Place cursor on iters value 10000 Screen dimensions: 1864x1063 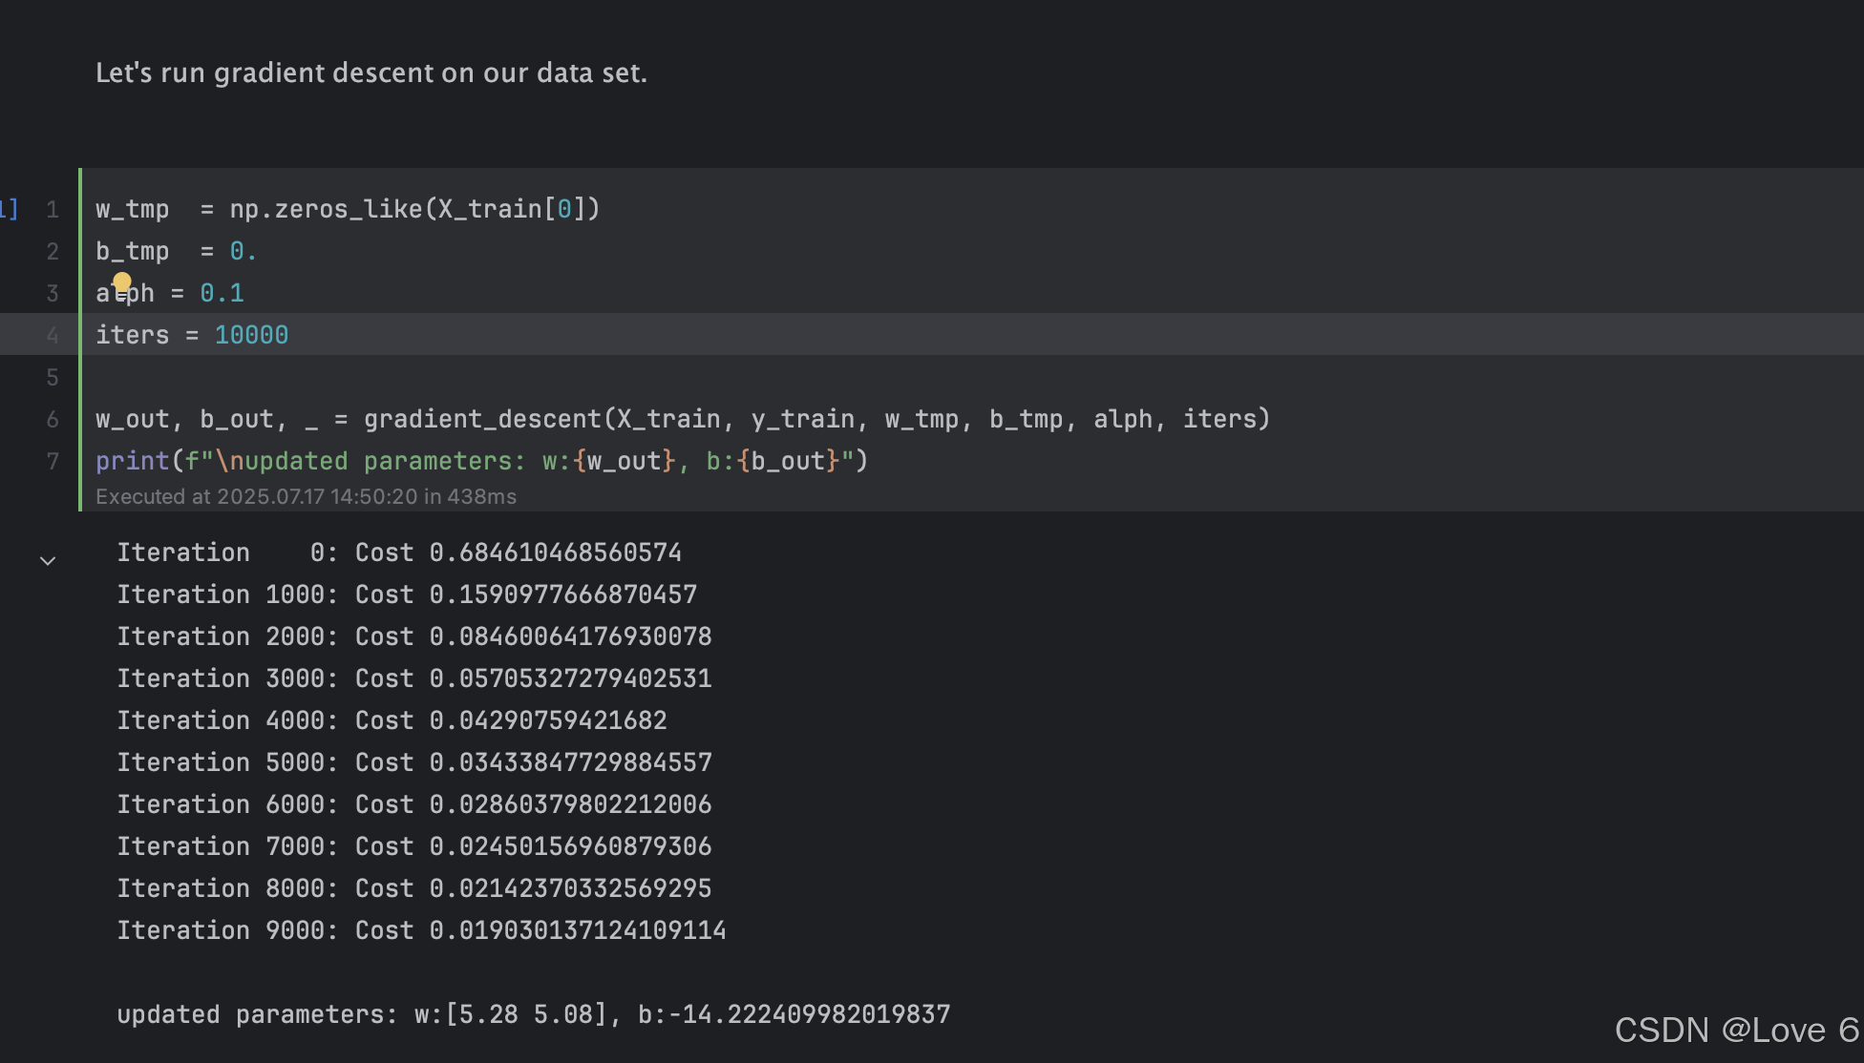point(251,335)
